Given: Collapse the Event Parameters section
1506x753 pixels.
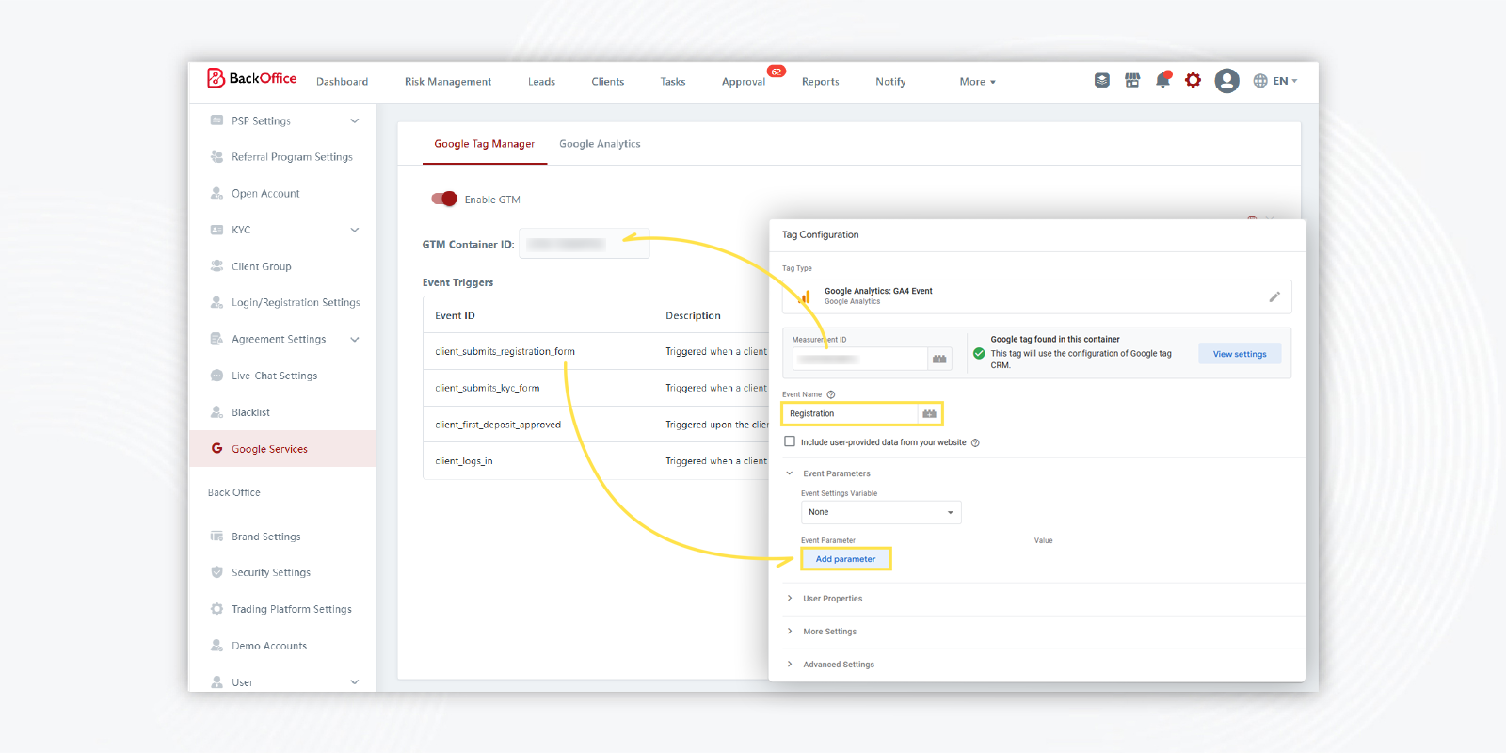Looking at the screenshot, I should point(790,473).
